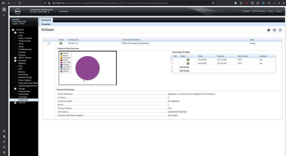Screen dimensions: 286x156
Task: Open bookmarks star icon in left sidebar
Action: pos(4,147)
